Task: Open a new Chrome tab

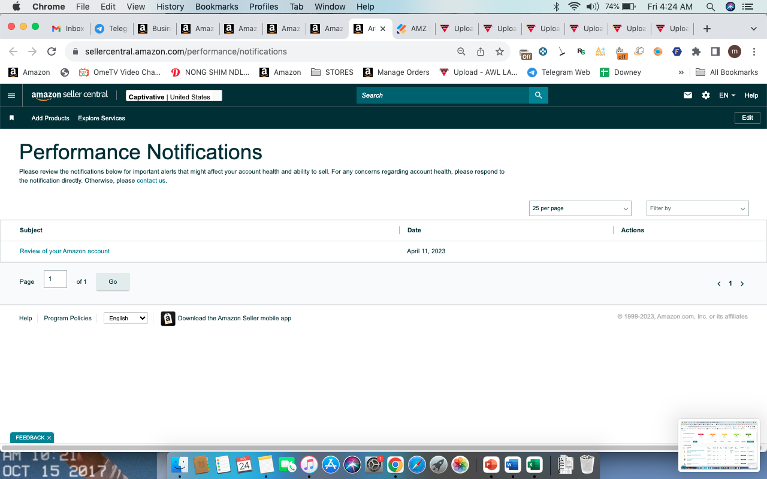Action: click(x=707, y=29)
